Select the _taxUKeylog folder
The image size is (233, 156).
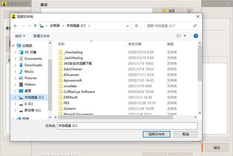[73, 58]
